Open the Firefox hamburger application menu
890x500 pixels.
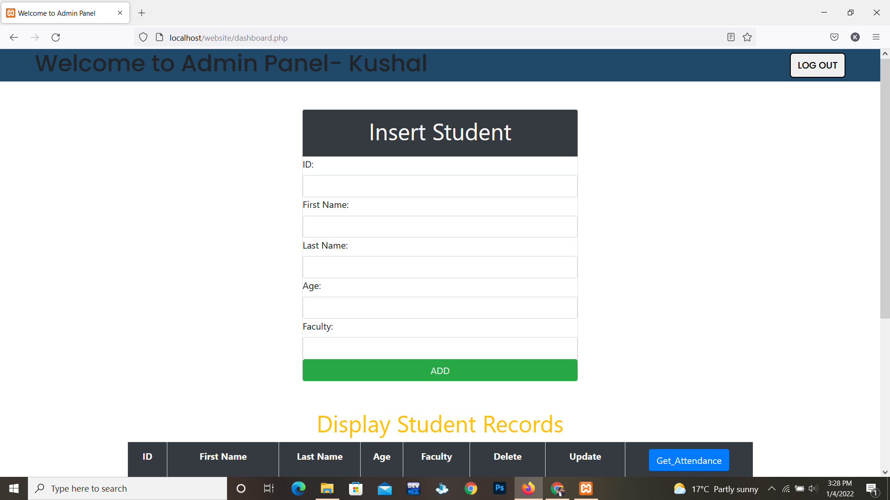[876, 37]
